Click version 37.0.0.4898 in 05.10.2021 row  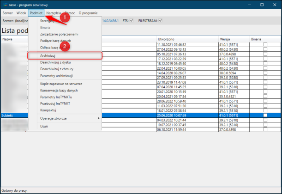tap(228, 54)
